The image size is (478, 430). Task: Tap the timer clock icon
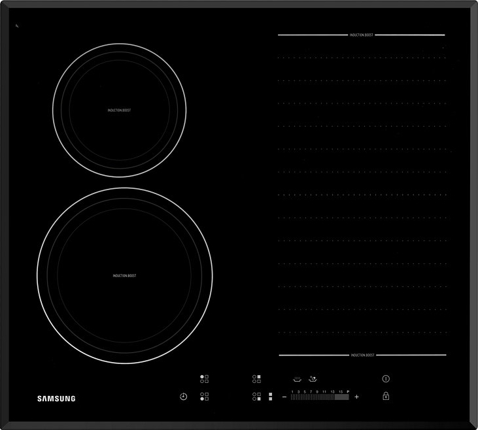pos(183,397)
